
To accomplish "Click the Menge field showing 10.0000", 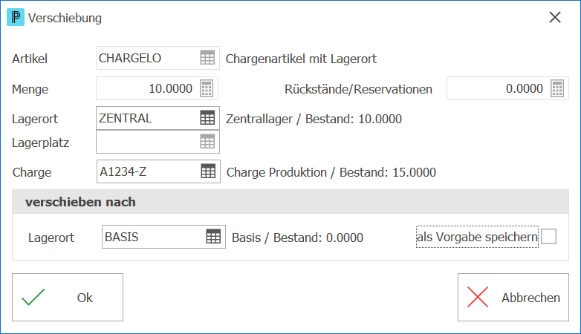I will click(157, 88).
